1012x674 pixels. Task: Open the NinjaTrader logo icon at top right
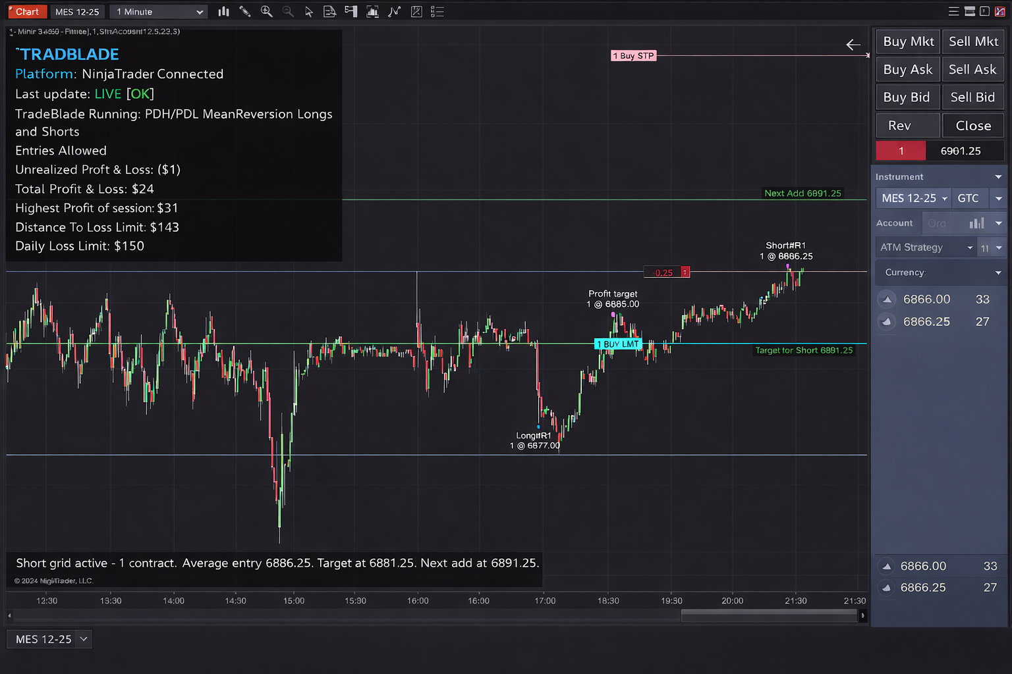pyautogui.click(x=1001, y=11)
